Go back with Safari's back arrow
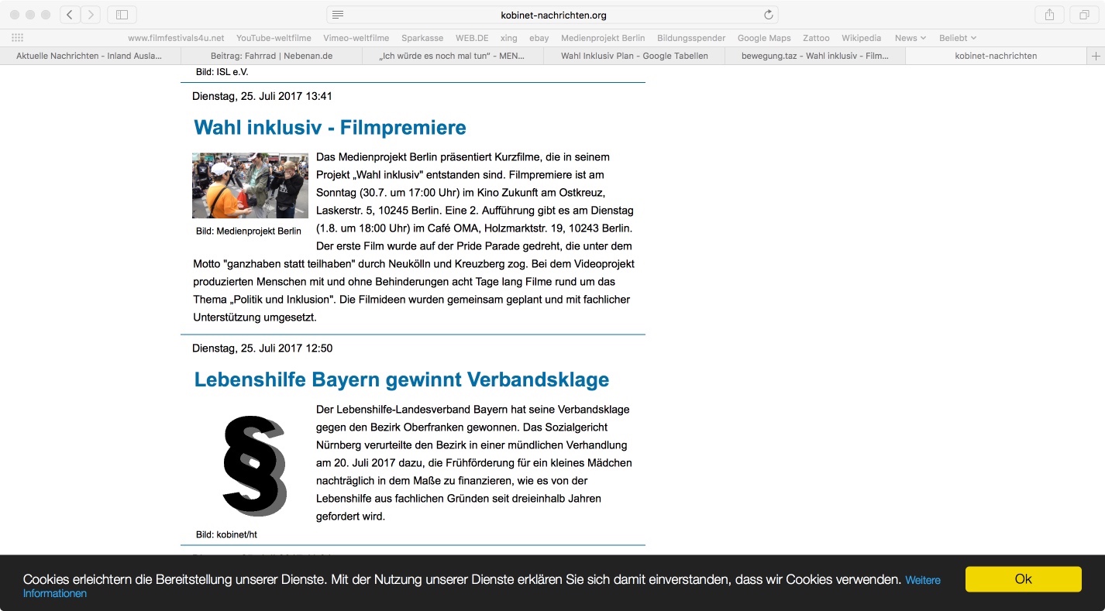Screen dimensions: 1105x611 (70, 15)
